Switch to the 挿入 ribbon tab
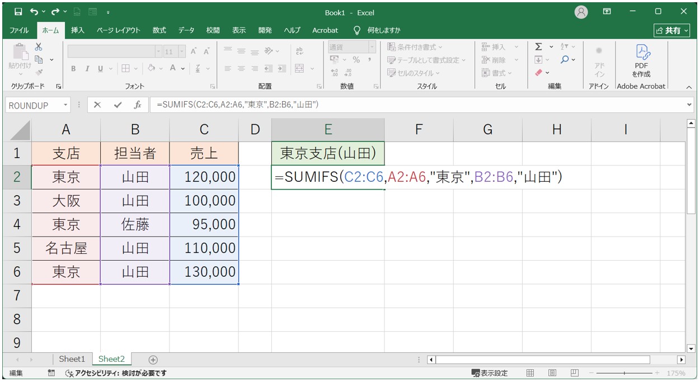700x382 pixels. pos(78,30)
